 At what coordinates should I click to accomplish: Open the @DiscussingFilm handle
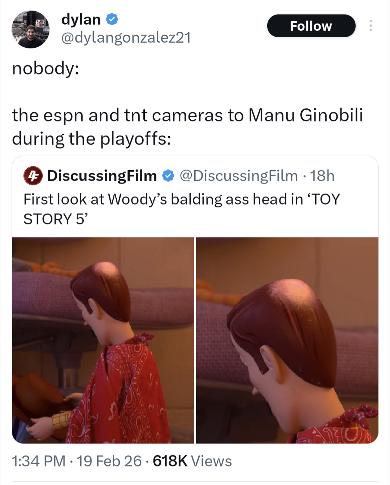pyautogui.click(x=238, y=176)
